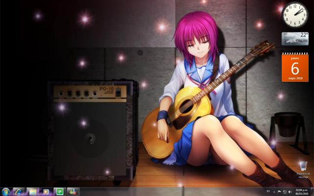Image resolution: width=314 pixels, height=196 pixels.
Task: Open Windows Media Player taskbar icon
Action: coord(46,192)
